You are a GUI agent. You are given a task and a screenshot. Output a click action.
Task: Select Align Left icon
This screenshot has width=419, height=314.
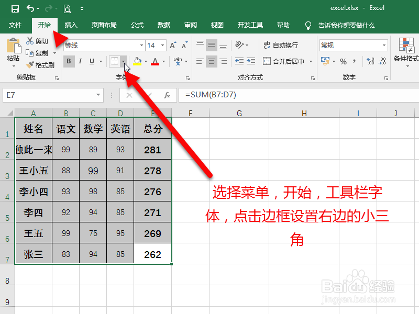point(200,61)
